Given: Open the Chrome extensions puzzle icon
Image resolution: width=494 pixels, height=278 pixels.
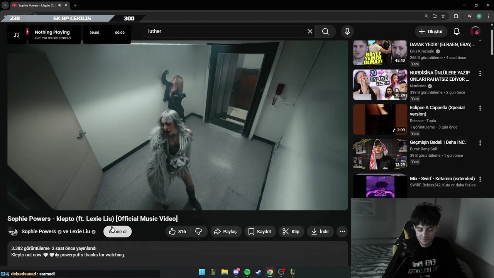Looking at the screenshot, I should pyautogui.click(x=456, y=16).
